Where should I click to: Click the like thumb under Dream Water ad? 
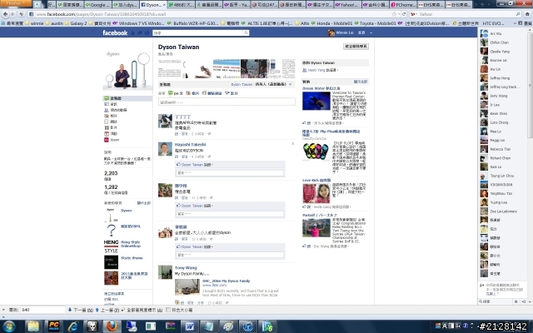pos(305,123)
